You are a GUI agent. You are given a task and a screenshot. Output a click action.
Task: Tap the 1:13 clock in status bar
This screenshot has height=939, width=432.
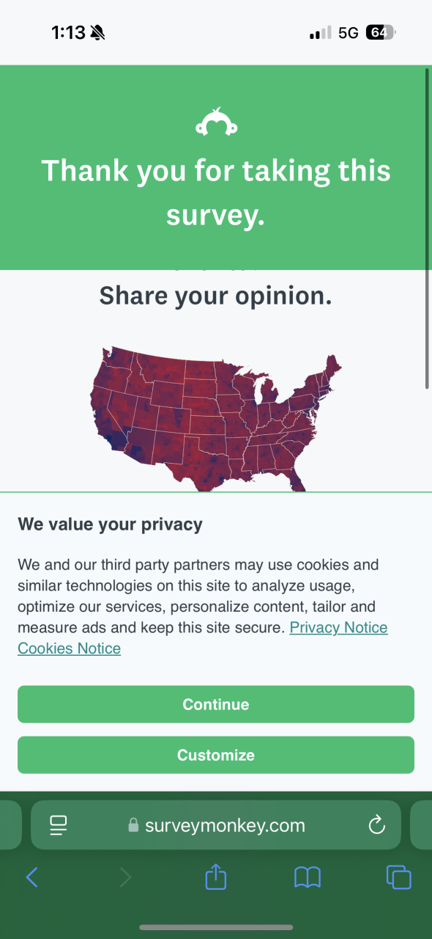tap(68, 32)
